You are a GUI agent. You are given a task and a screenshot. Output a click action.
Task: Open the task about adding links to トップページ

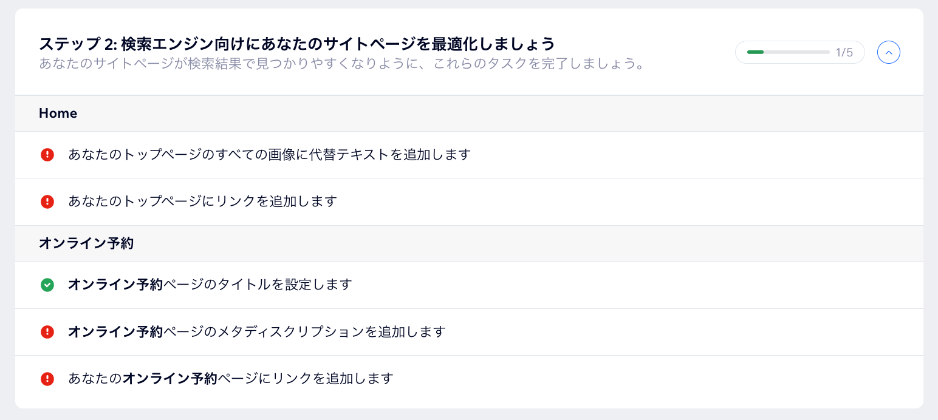[x=202, y=201]
